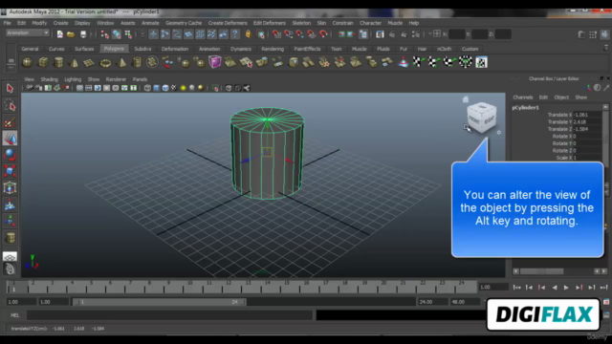The height and width of the screenshot is (344, 612).
Task: Open the viewport Shading menu
Action: (49, 79)
